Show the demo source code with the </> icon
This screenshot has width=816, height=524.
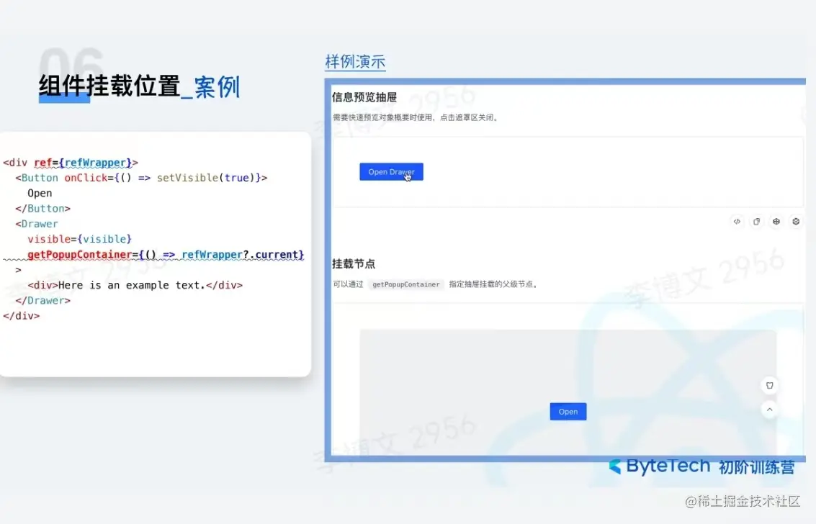(737, 222)
